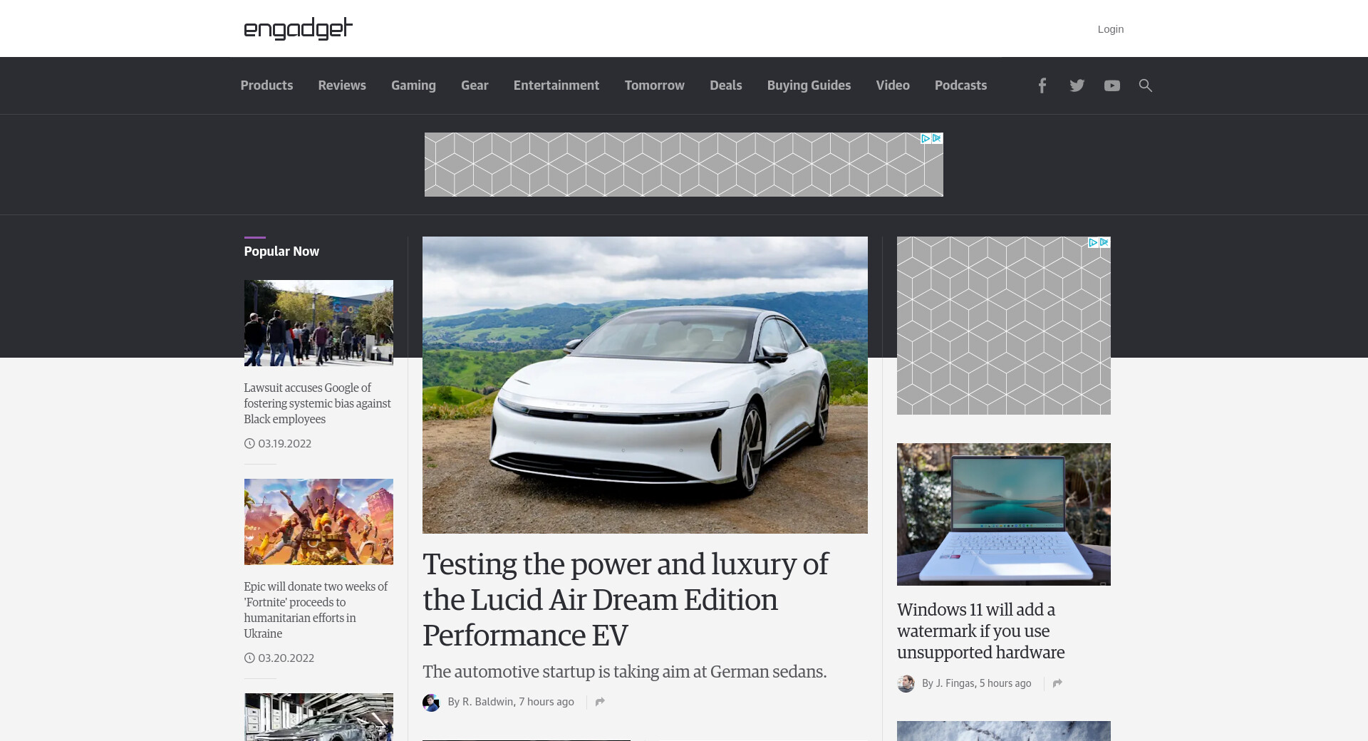Open the Gaming section
The width and height of the screenshot is (1368, 741).
(413, 85)
